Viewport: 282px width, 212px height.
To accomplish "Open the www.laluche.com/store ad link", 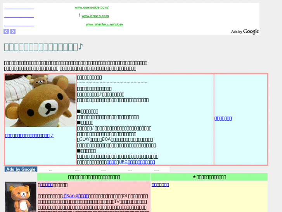I will coord(104,25).
